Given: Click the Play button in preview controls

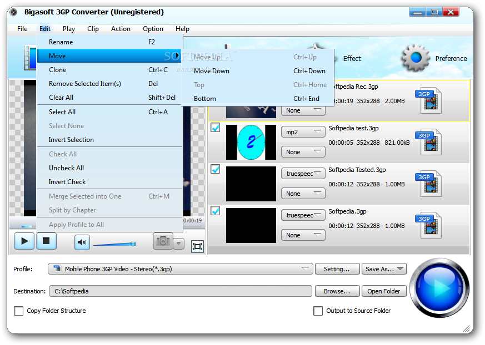Looking at the screenshot, I should point(24,241).
